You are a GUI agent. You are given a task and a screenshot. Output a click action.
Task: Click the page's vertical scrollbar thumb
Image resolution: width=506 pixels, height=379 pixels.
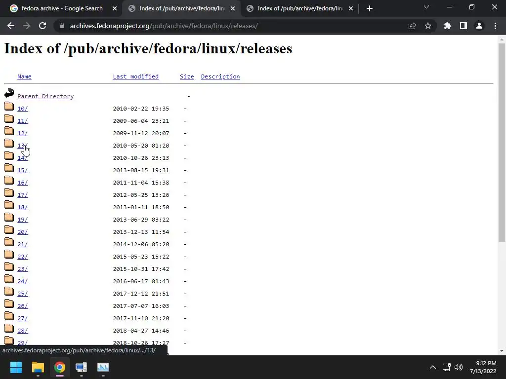[x=502, y=143]
